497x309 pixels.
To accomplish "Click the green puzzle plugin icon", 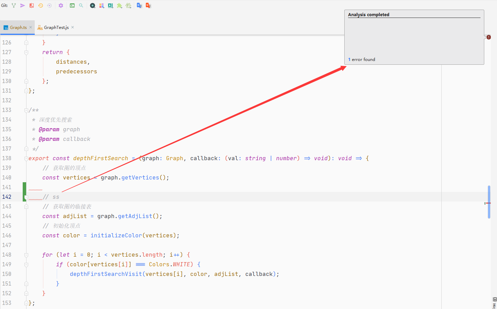I will click(x=119, y=6).
